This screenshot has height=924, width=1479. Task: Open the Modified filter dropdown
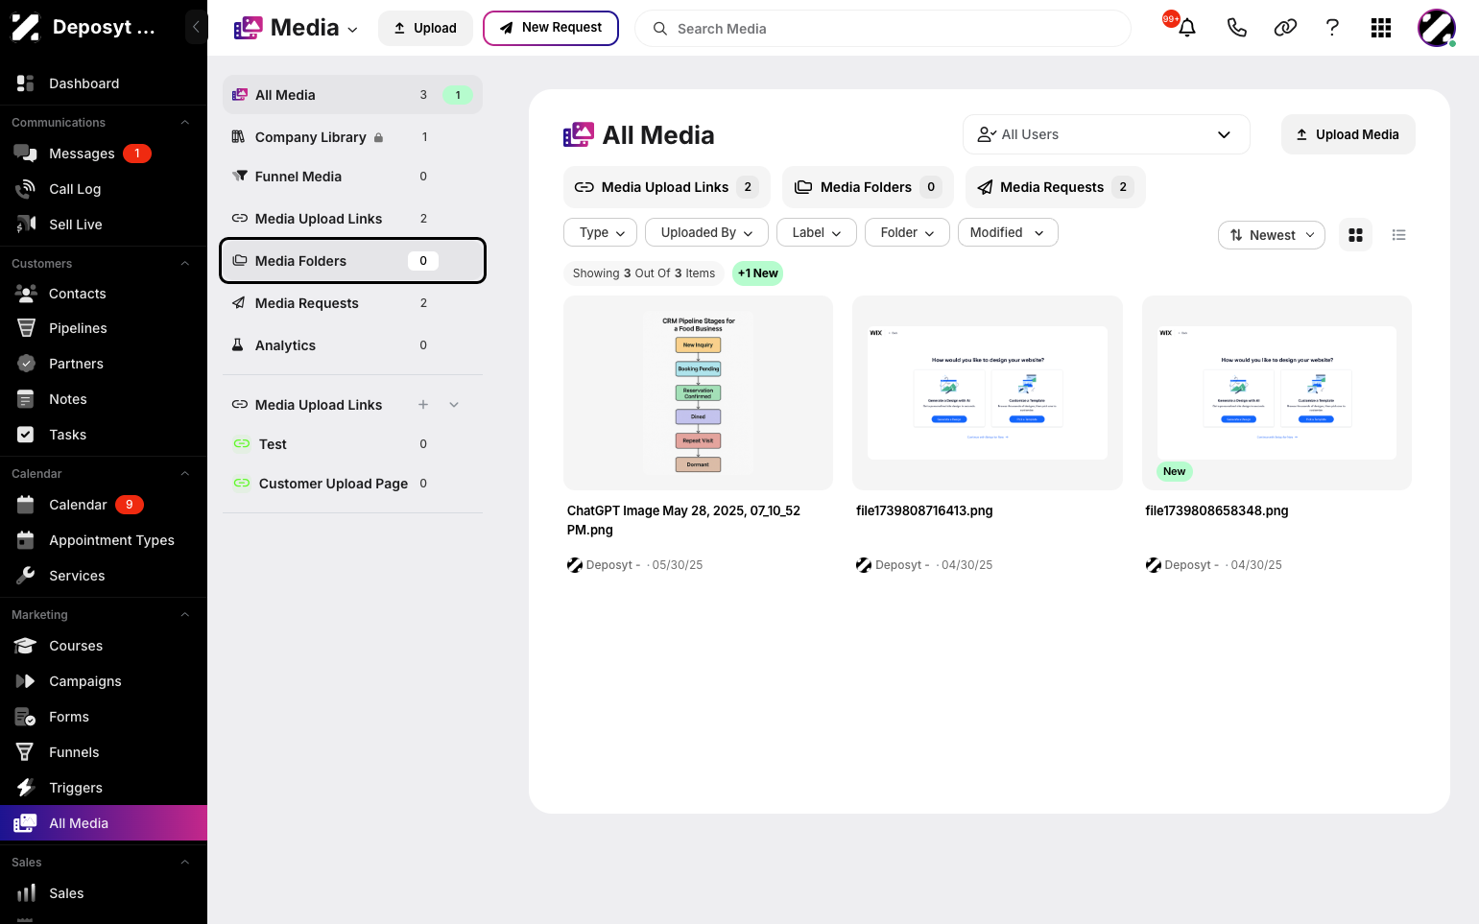(1008, 232)
